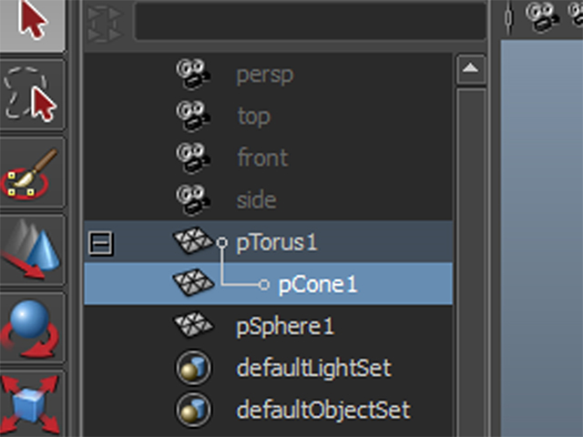Click the persp camera icon
583x437 pixels.
[193, 75]
